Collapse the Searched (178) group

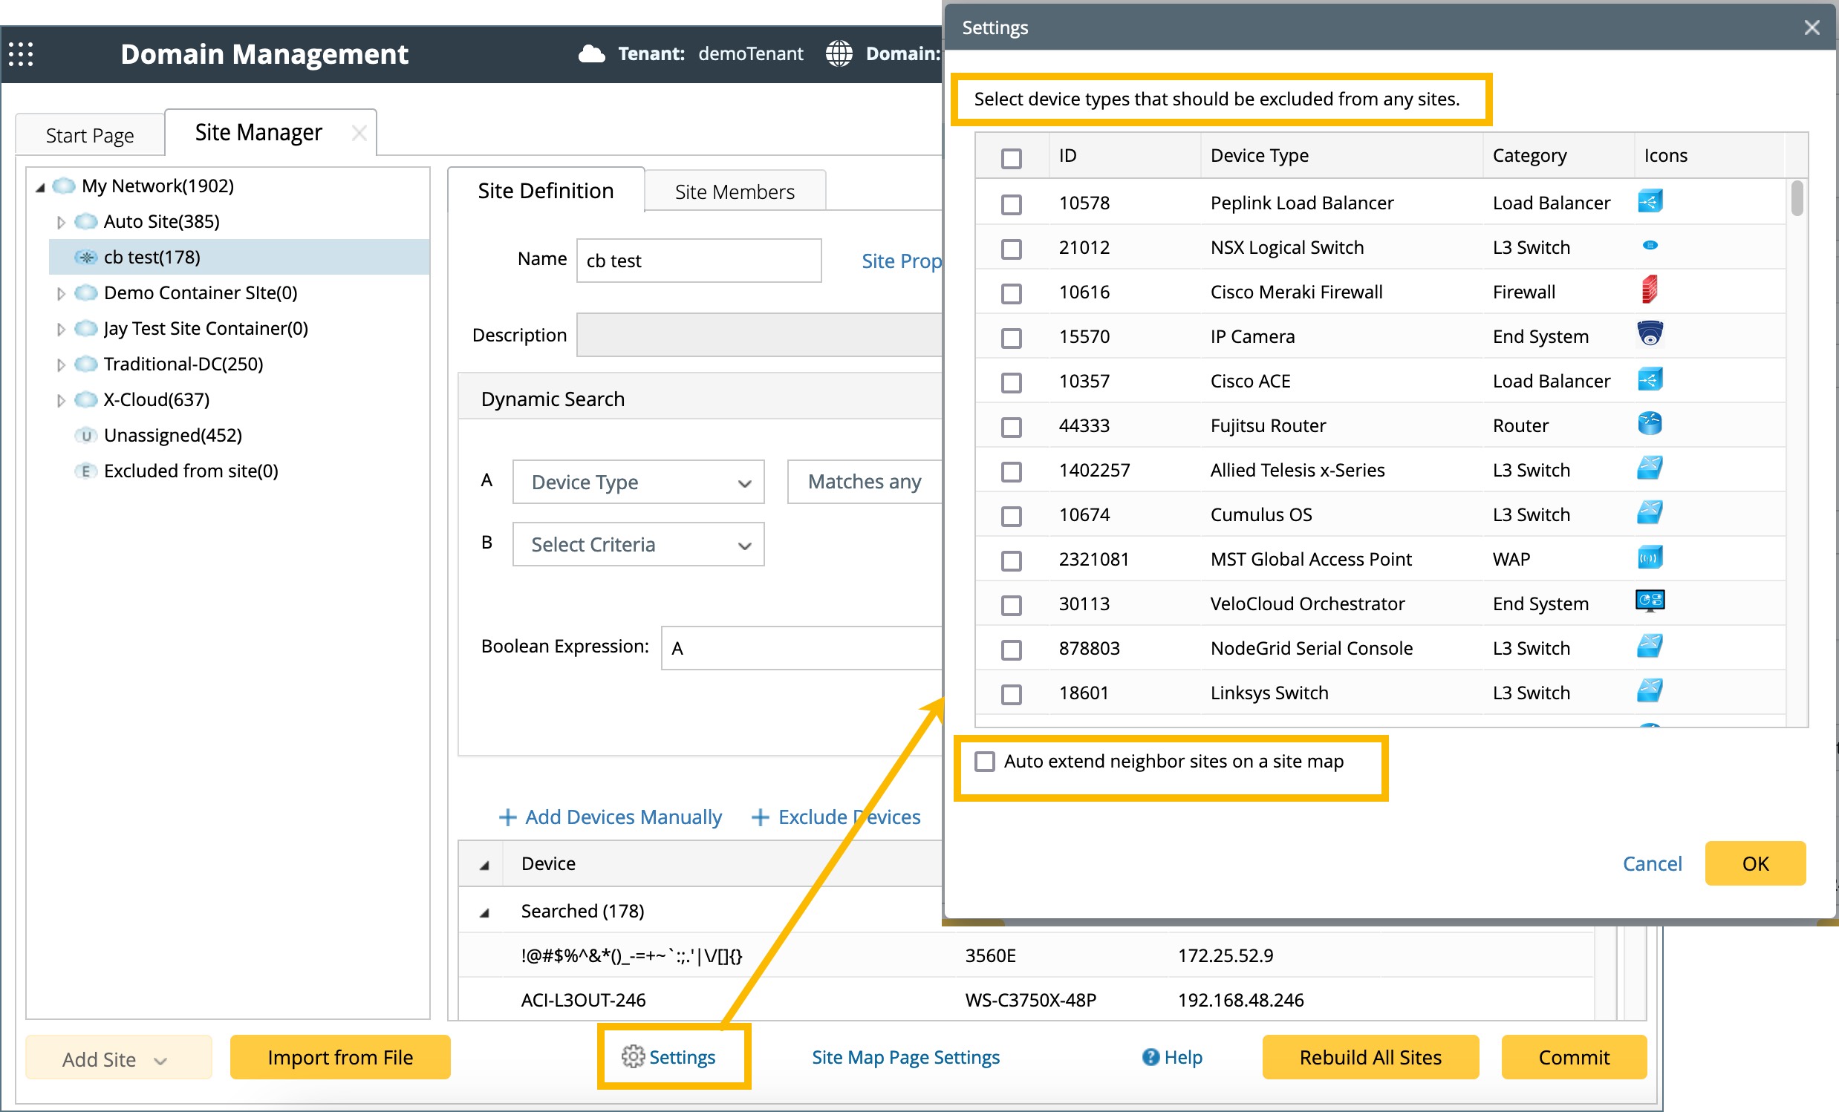coord(484,912)
